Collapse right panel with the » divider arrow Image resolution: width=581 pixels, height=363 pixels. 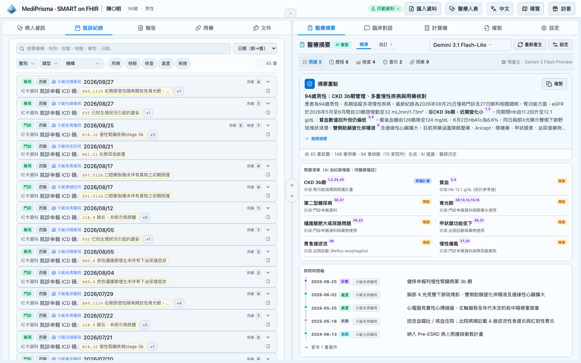coord(292,196)
